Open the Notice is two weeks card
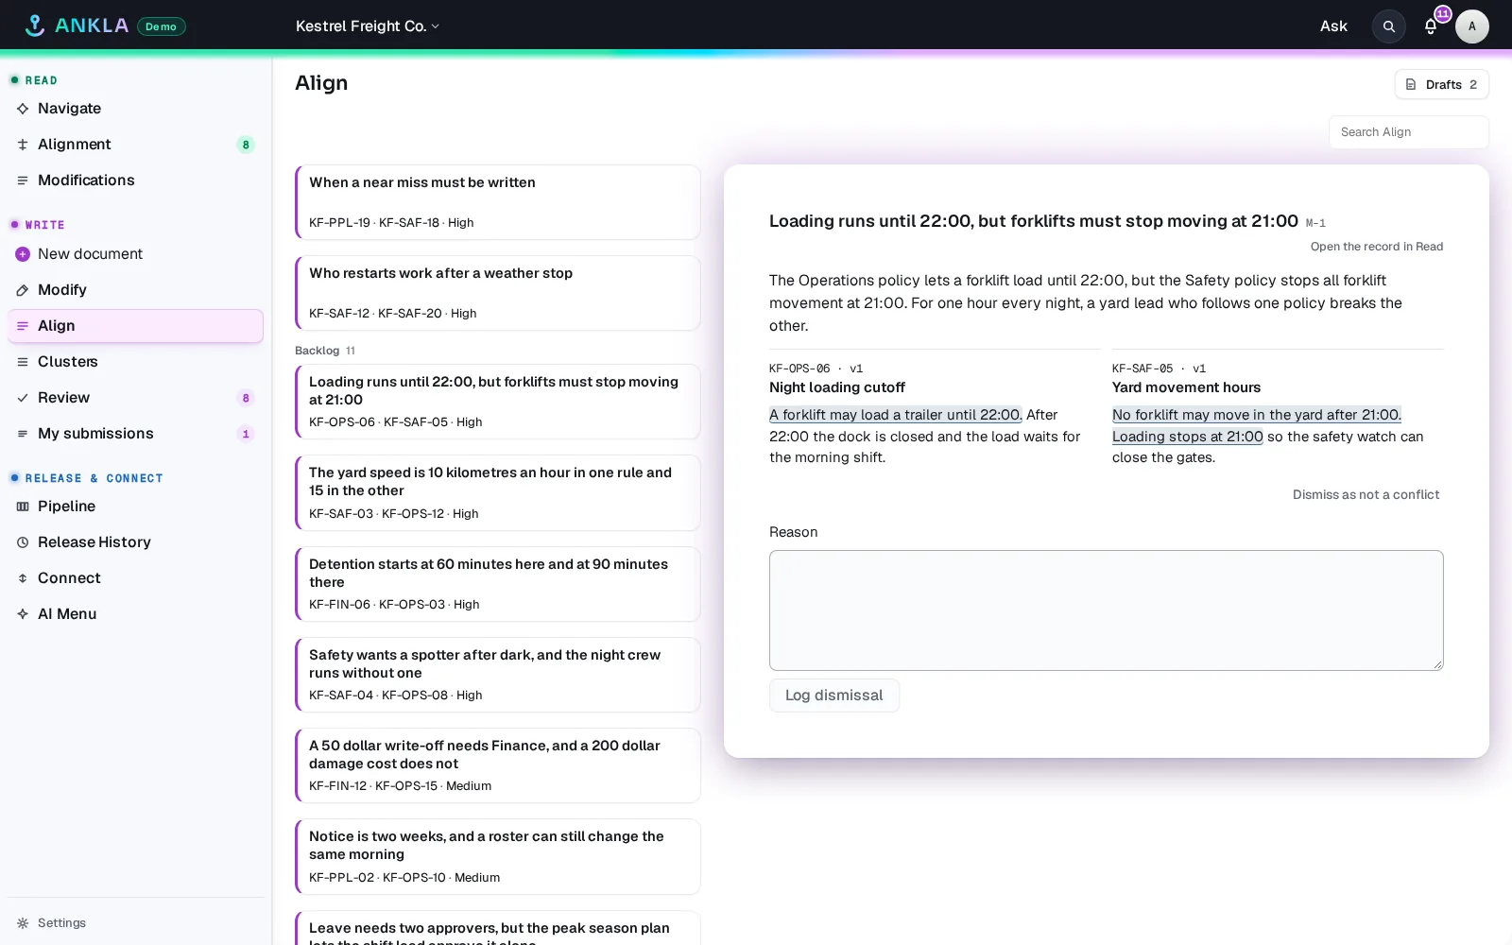This screenshot has width=1512, height=945. point(498,857)
